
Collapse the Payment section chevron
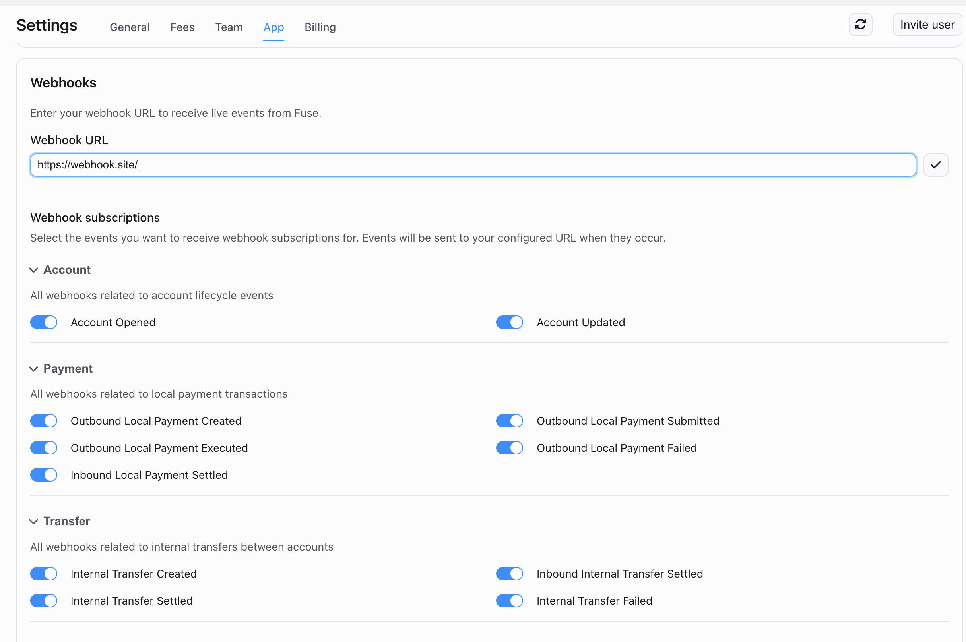[34, 369]
